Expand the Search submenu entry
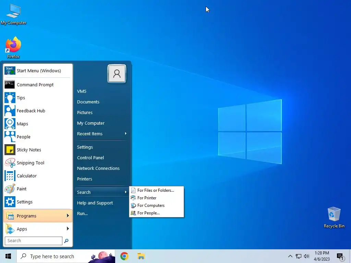This screenshot has height=263, width=351. tap(102, 192)
